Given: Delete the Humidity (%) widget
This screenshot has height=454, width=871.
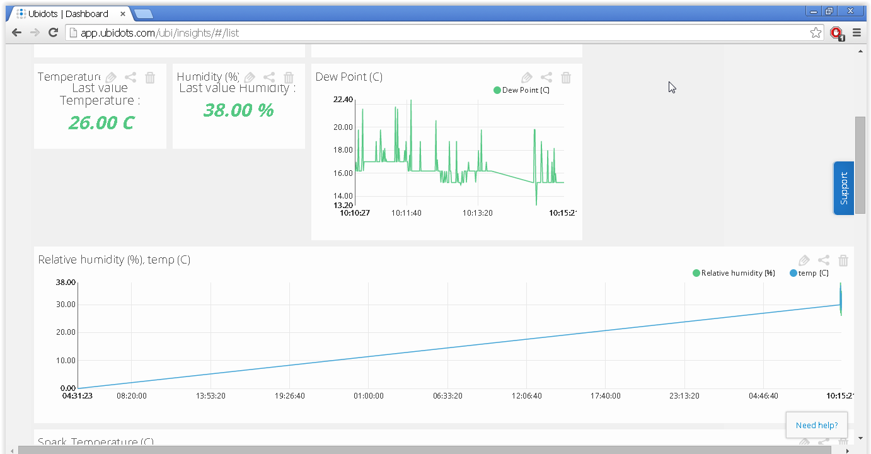Looking at the screenshot, I should point(289,78).
